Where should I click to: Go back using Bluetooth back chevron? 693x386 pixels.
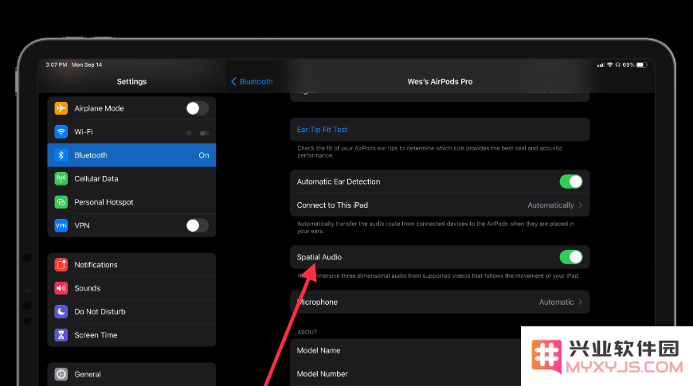[x=233, y=81]
